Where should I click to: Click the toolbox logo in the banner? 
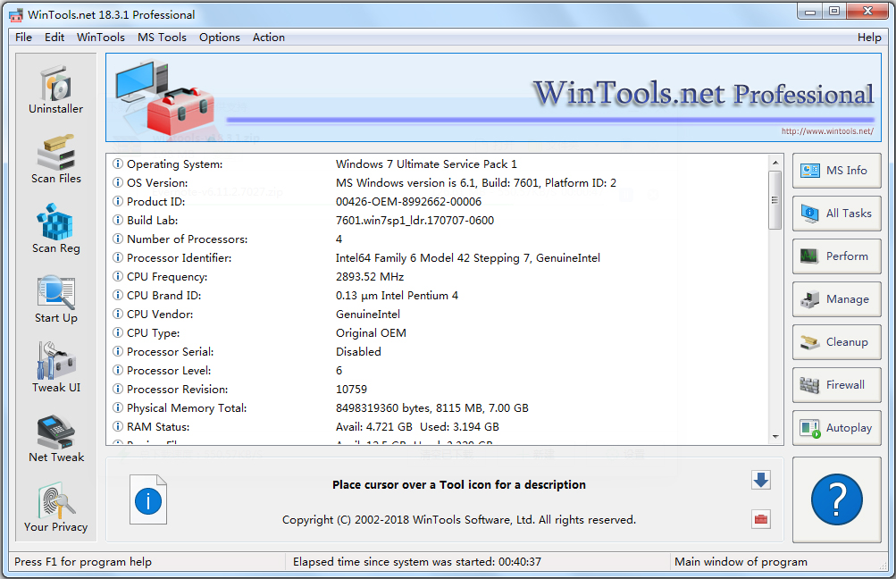click(166, 97)
